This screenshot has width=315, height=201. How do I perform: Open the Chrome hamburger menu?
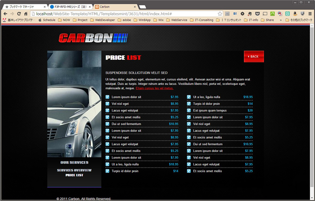click(310, 14)
